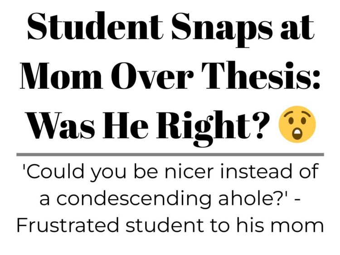Click the word 'Mom' in the headline

61,75
